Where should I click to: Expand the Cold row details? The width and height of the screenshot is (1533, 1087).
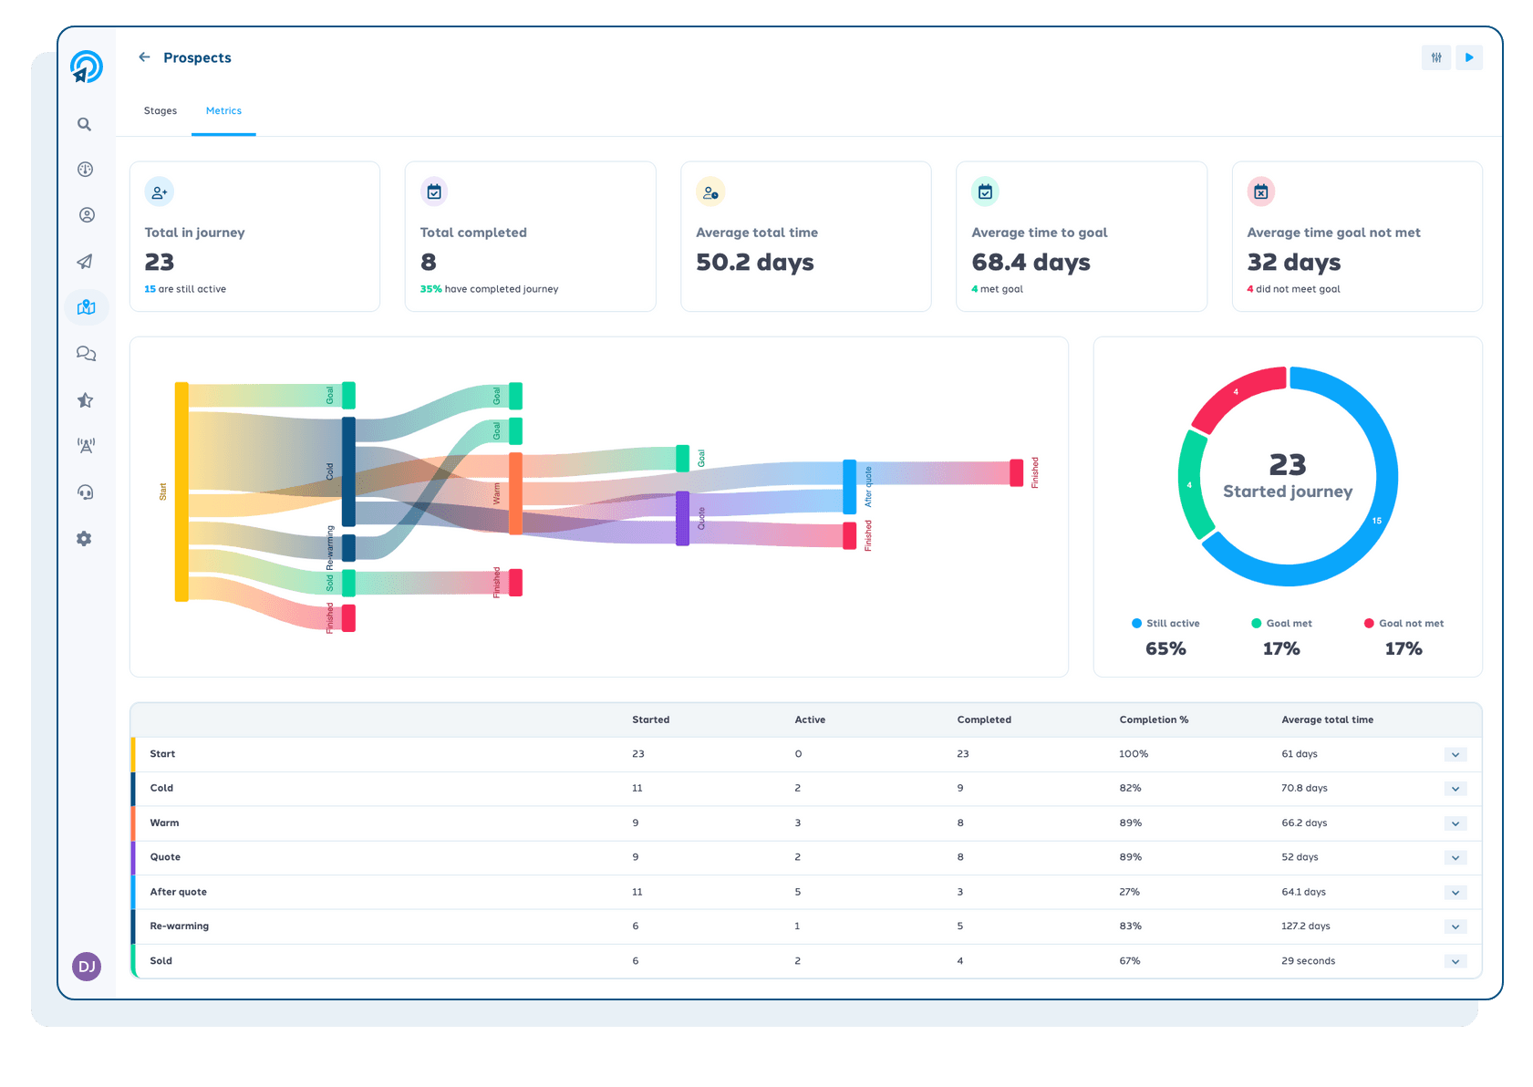click(x=1455, y=788)
